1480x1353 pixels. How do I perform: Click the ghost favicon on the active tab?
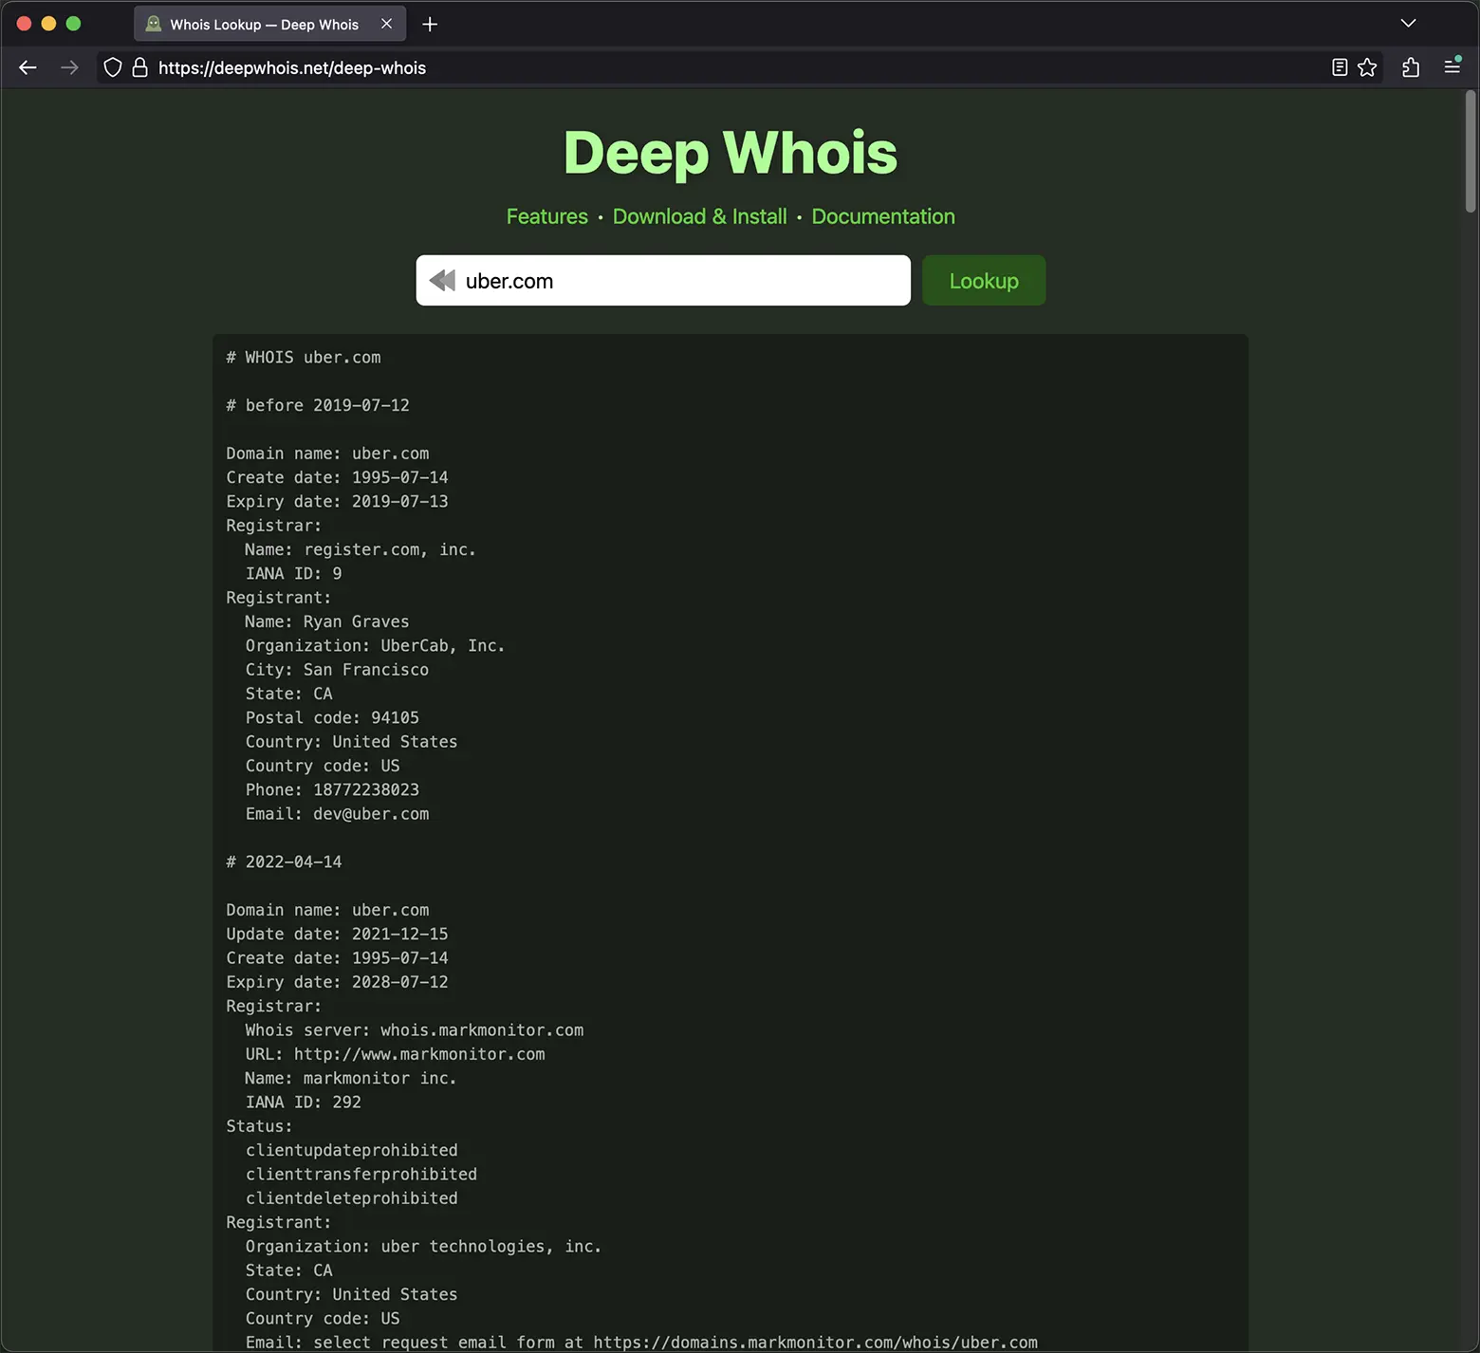coord(153,24)
